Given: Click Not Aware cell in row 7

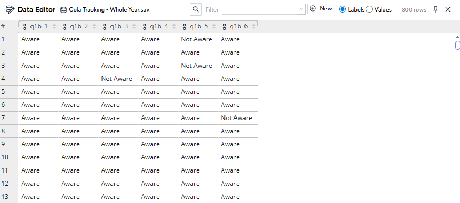Looking at the screenshot, I should (238, 118).
